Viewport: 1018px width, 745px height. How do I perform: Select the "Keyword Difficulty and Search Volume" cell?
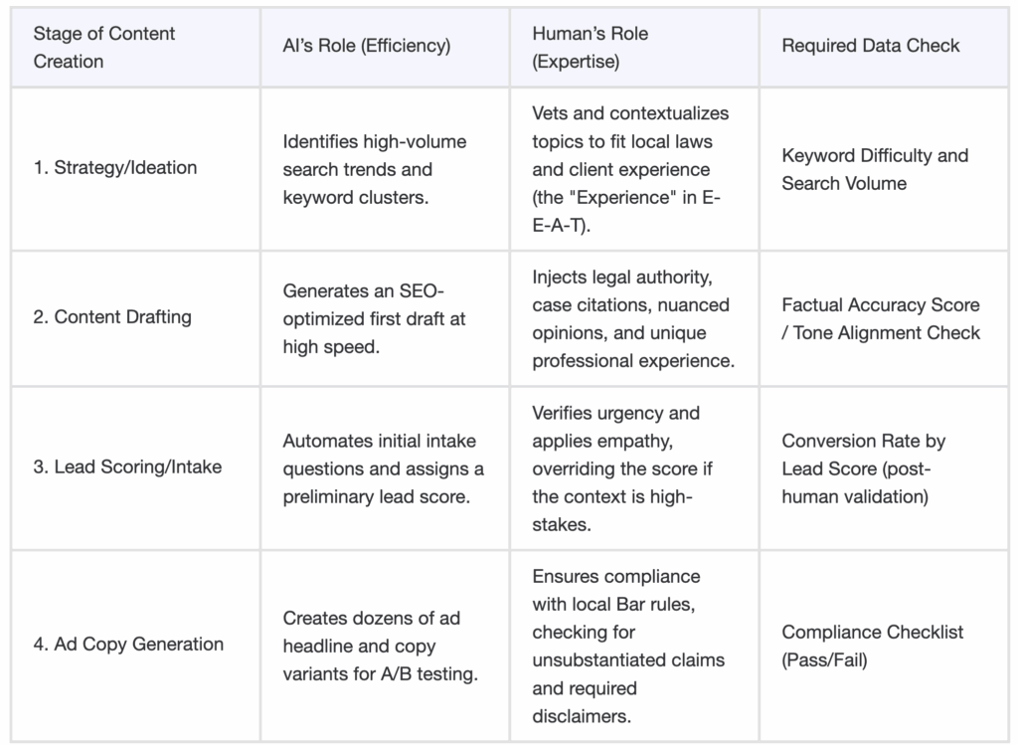click(x=875, y=169)
